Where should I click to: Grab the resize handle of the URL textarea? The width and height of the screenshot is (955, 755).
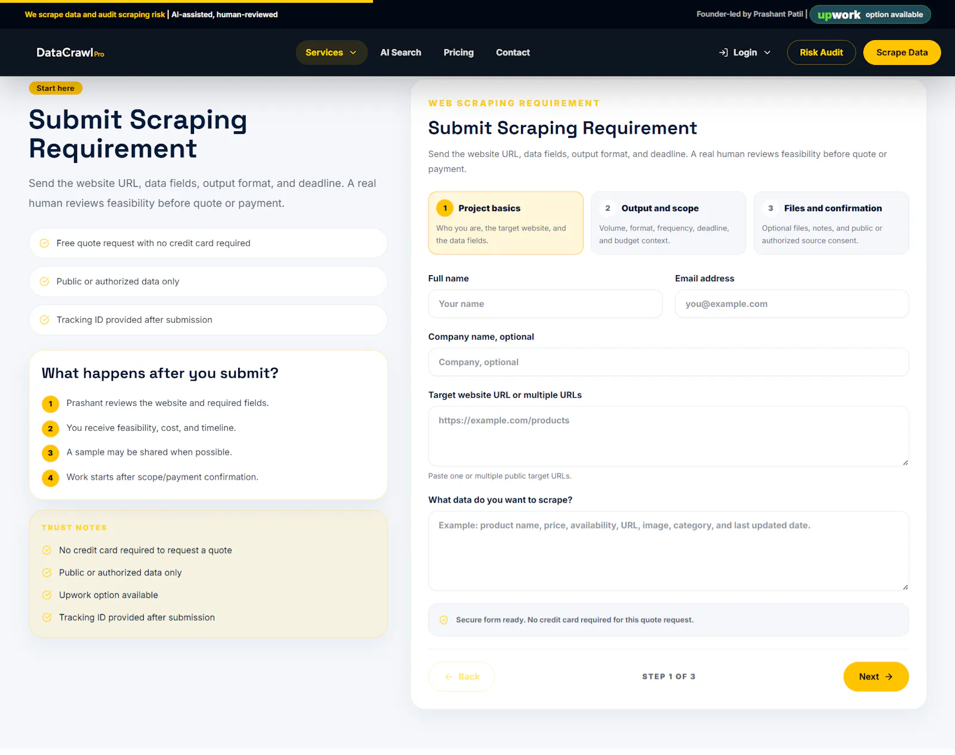pos(905,463)
